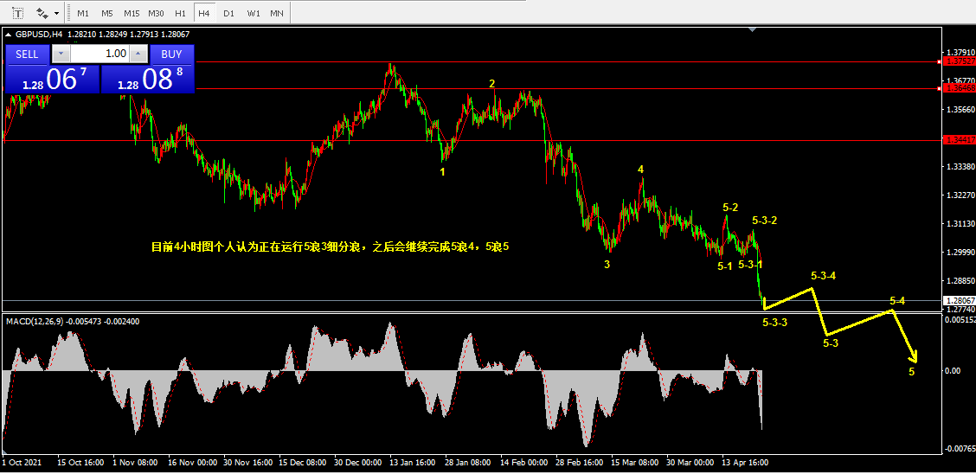Click the 15 Dec 08:00 date label
This screenshot has height=474, width=976.
pyautogui.click(x=303, y=462)
